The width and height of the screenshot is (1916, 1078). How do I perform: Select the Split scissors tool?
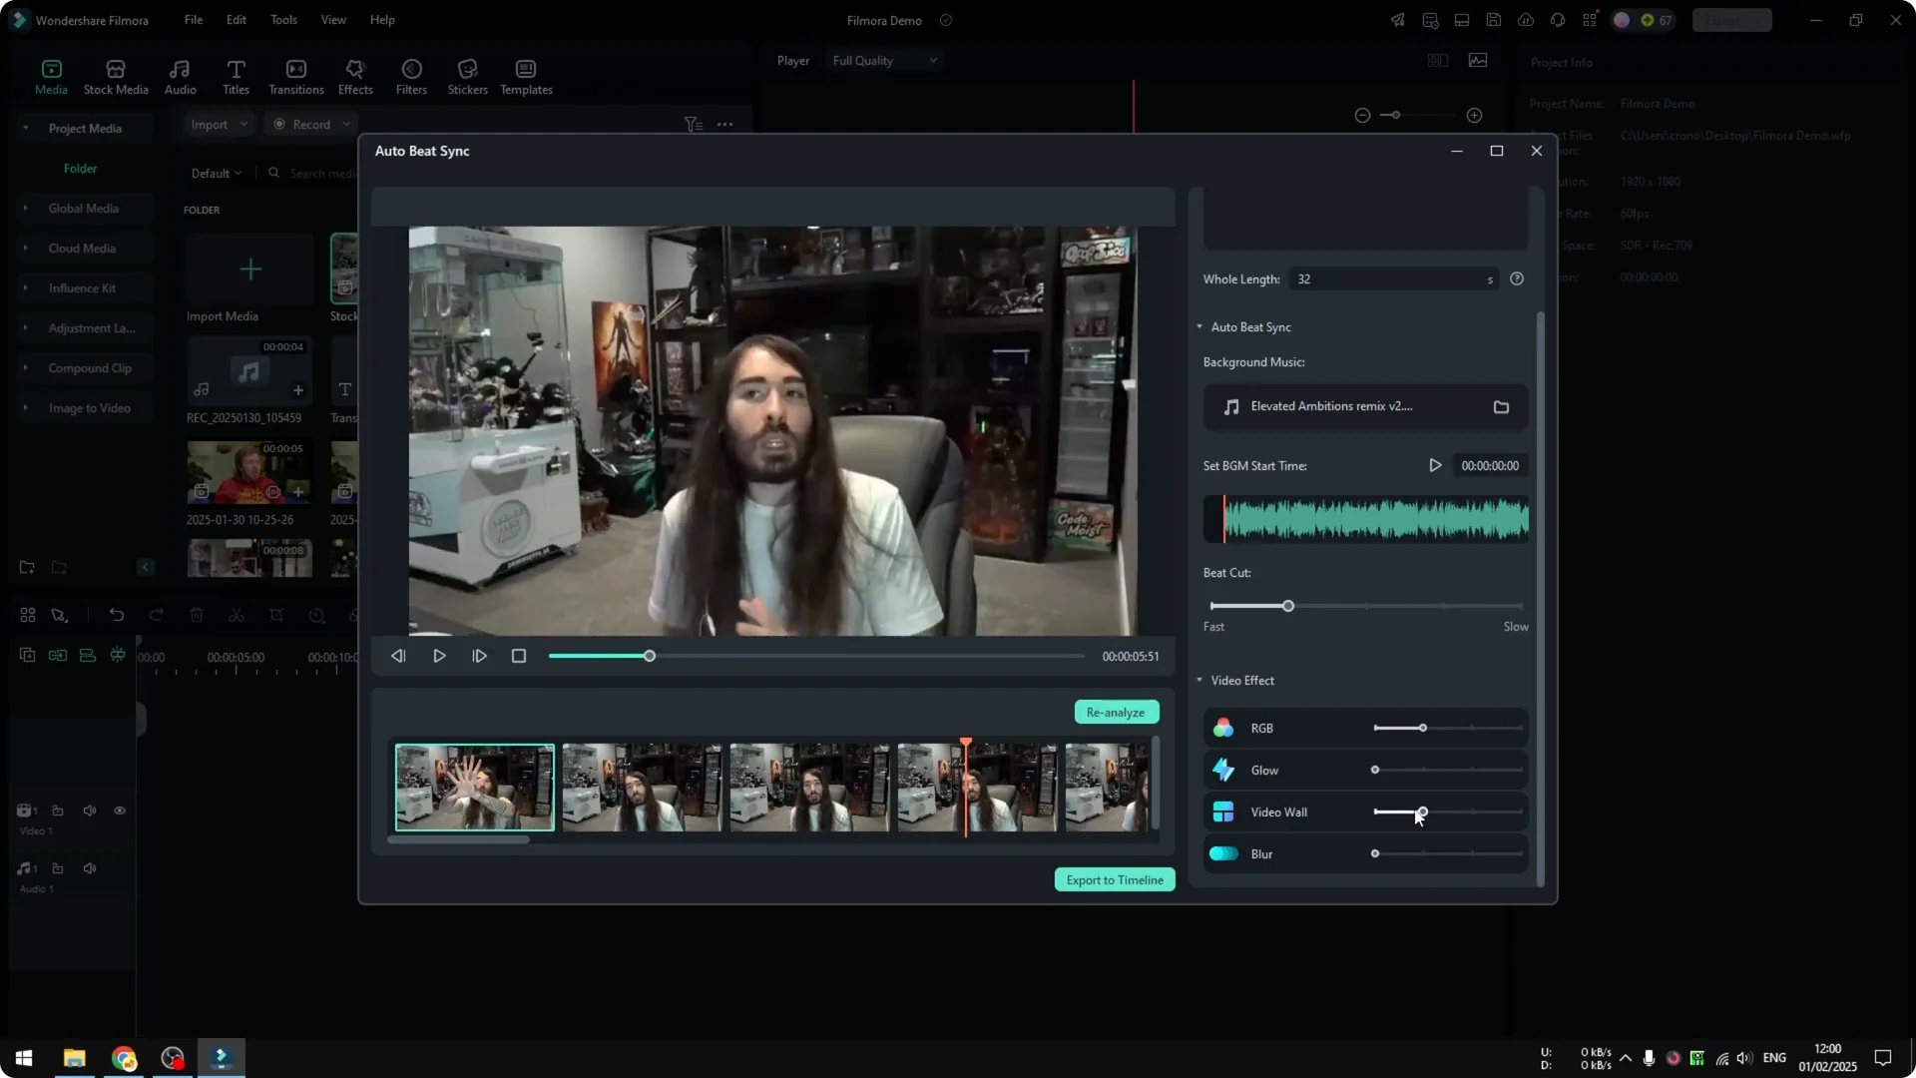click(x=237, y=615)
